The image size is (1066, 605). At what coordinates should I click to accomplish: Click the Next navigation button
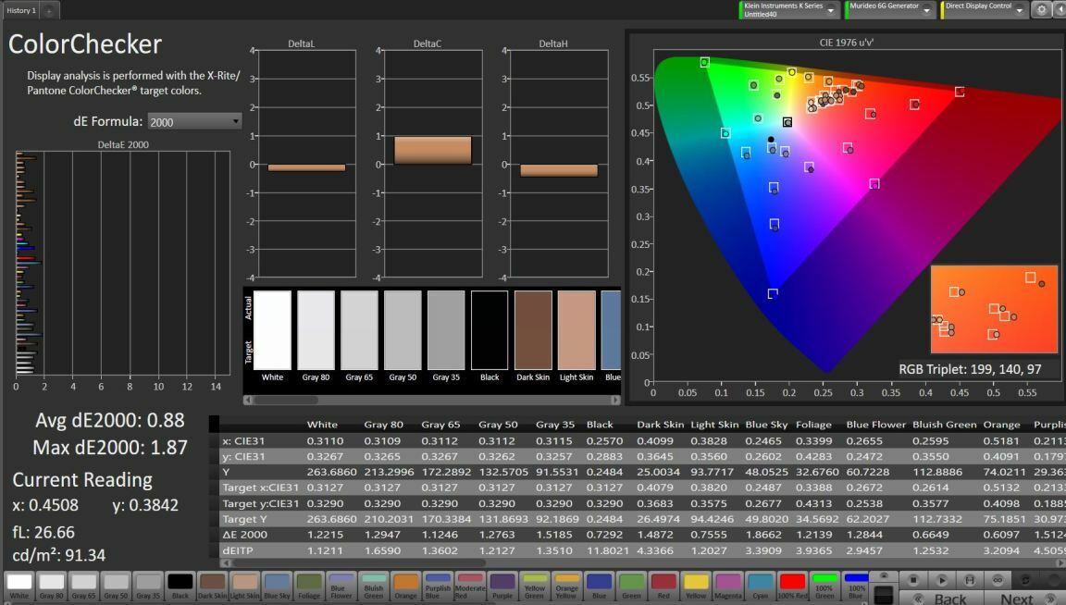(1017, 598)
